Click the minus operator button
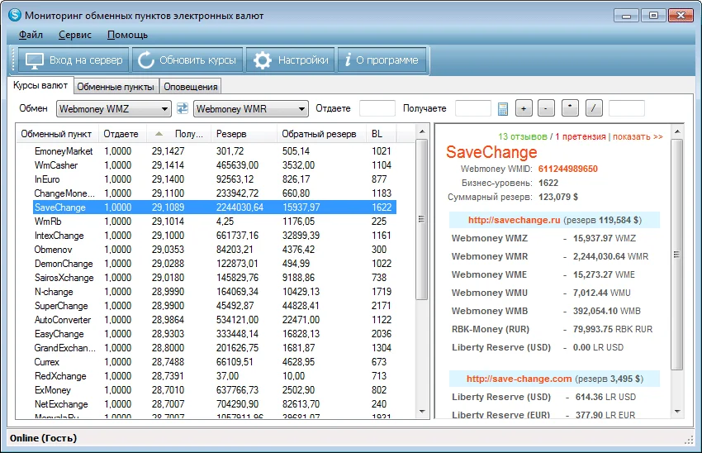The image size is (702, 453). click(546, 108)
